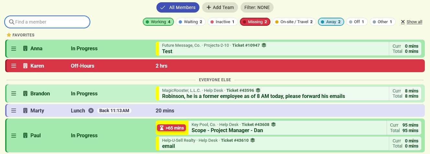Click the yellow bar on Brandon's ticket
This screenshot has width=430, height=154.
[x=157, y=93]
